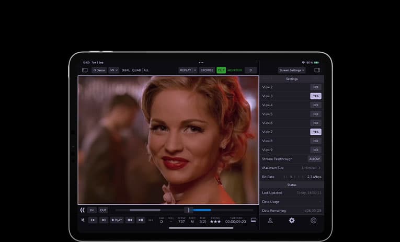Open the REPLAY dropdown
The width and height of the screenshot is (400, 242).
coord(188,70)
